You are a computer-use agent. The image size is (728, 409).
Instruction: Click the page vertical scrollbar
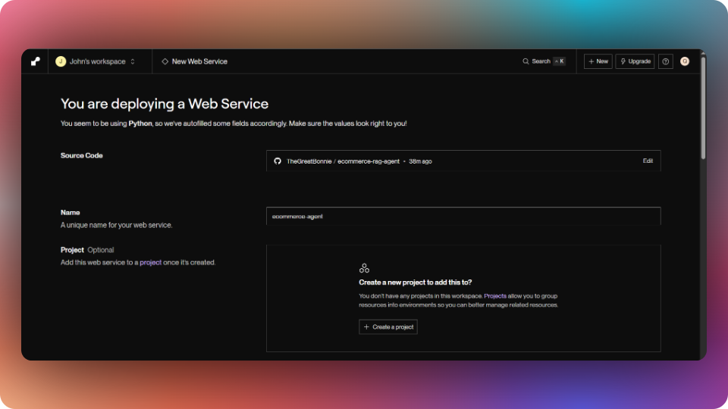pos(704,107)
